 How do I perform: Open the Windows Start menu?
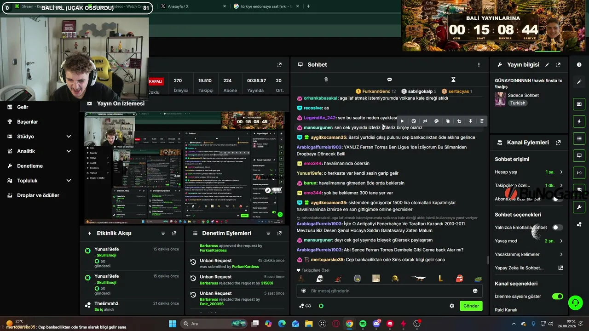tap(173, 324)
